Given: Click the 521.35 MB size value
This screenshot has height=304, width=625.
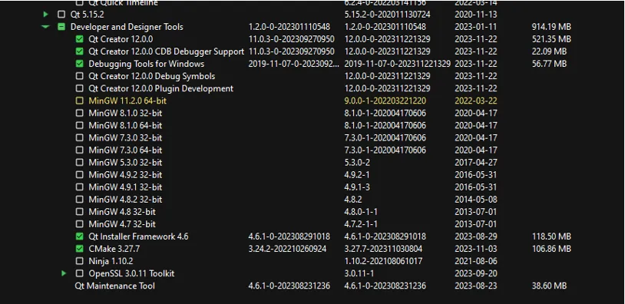Looking at the screenshot, I should [x=551, y=39].
